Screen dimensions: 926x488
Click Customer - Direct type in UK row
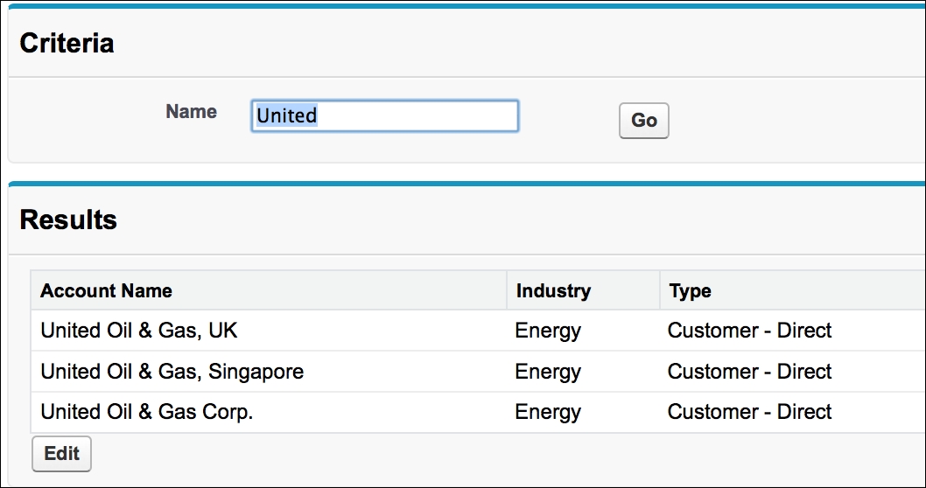tap(749, 331)
